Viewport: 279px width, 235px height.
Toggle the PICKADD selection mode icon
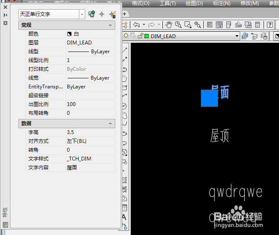click(x=92, y=14)
